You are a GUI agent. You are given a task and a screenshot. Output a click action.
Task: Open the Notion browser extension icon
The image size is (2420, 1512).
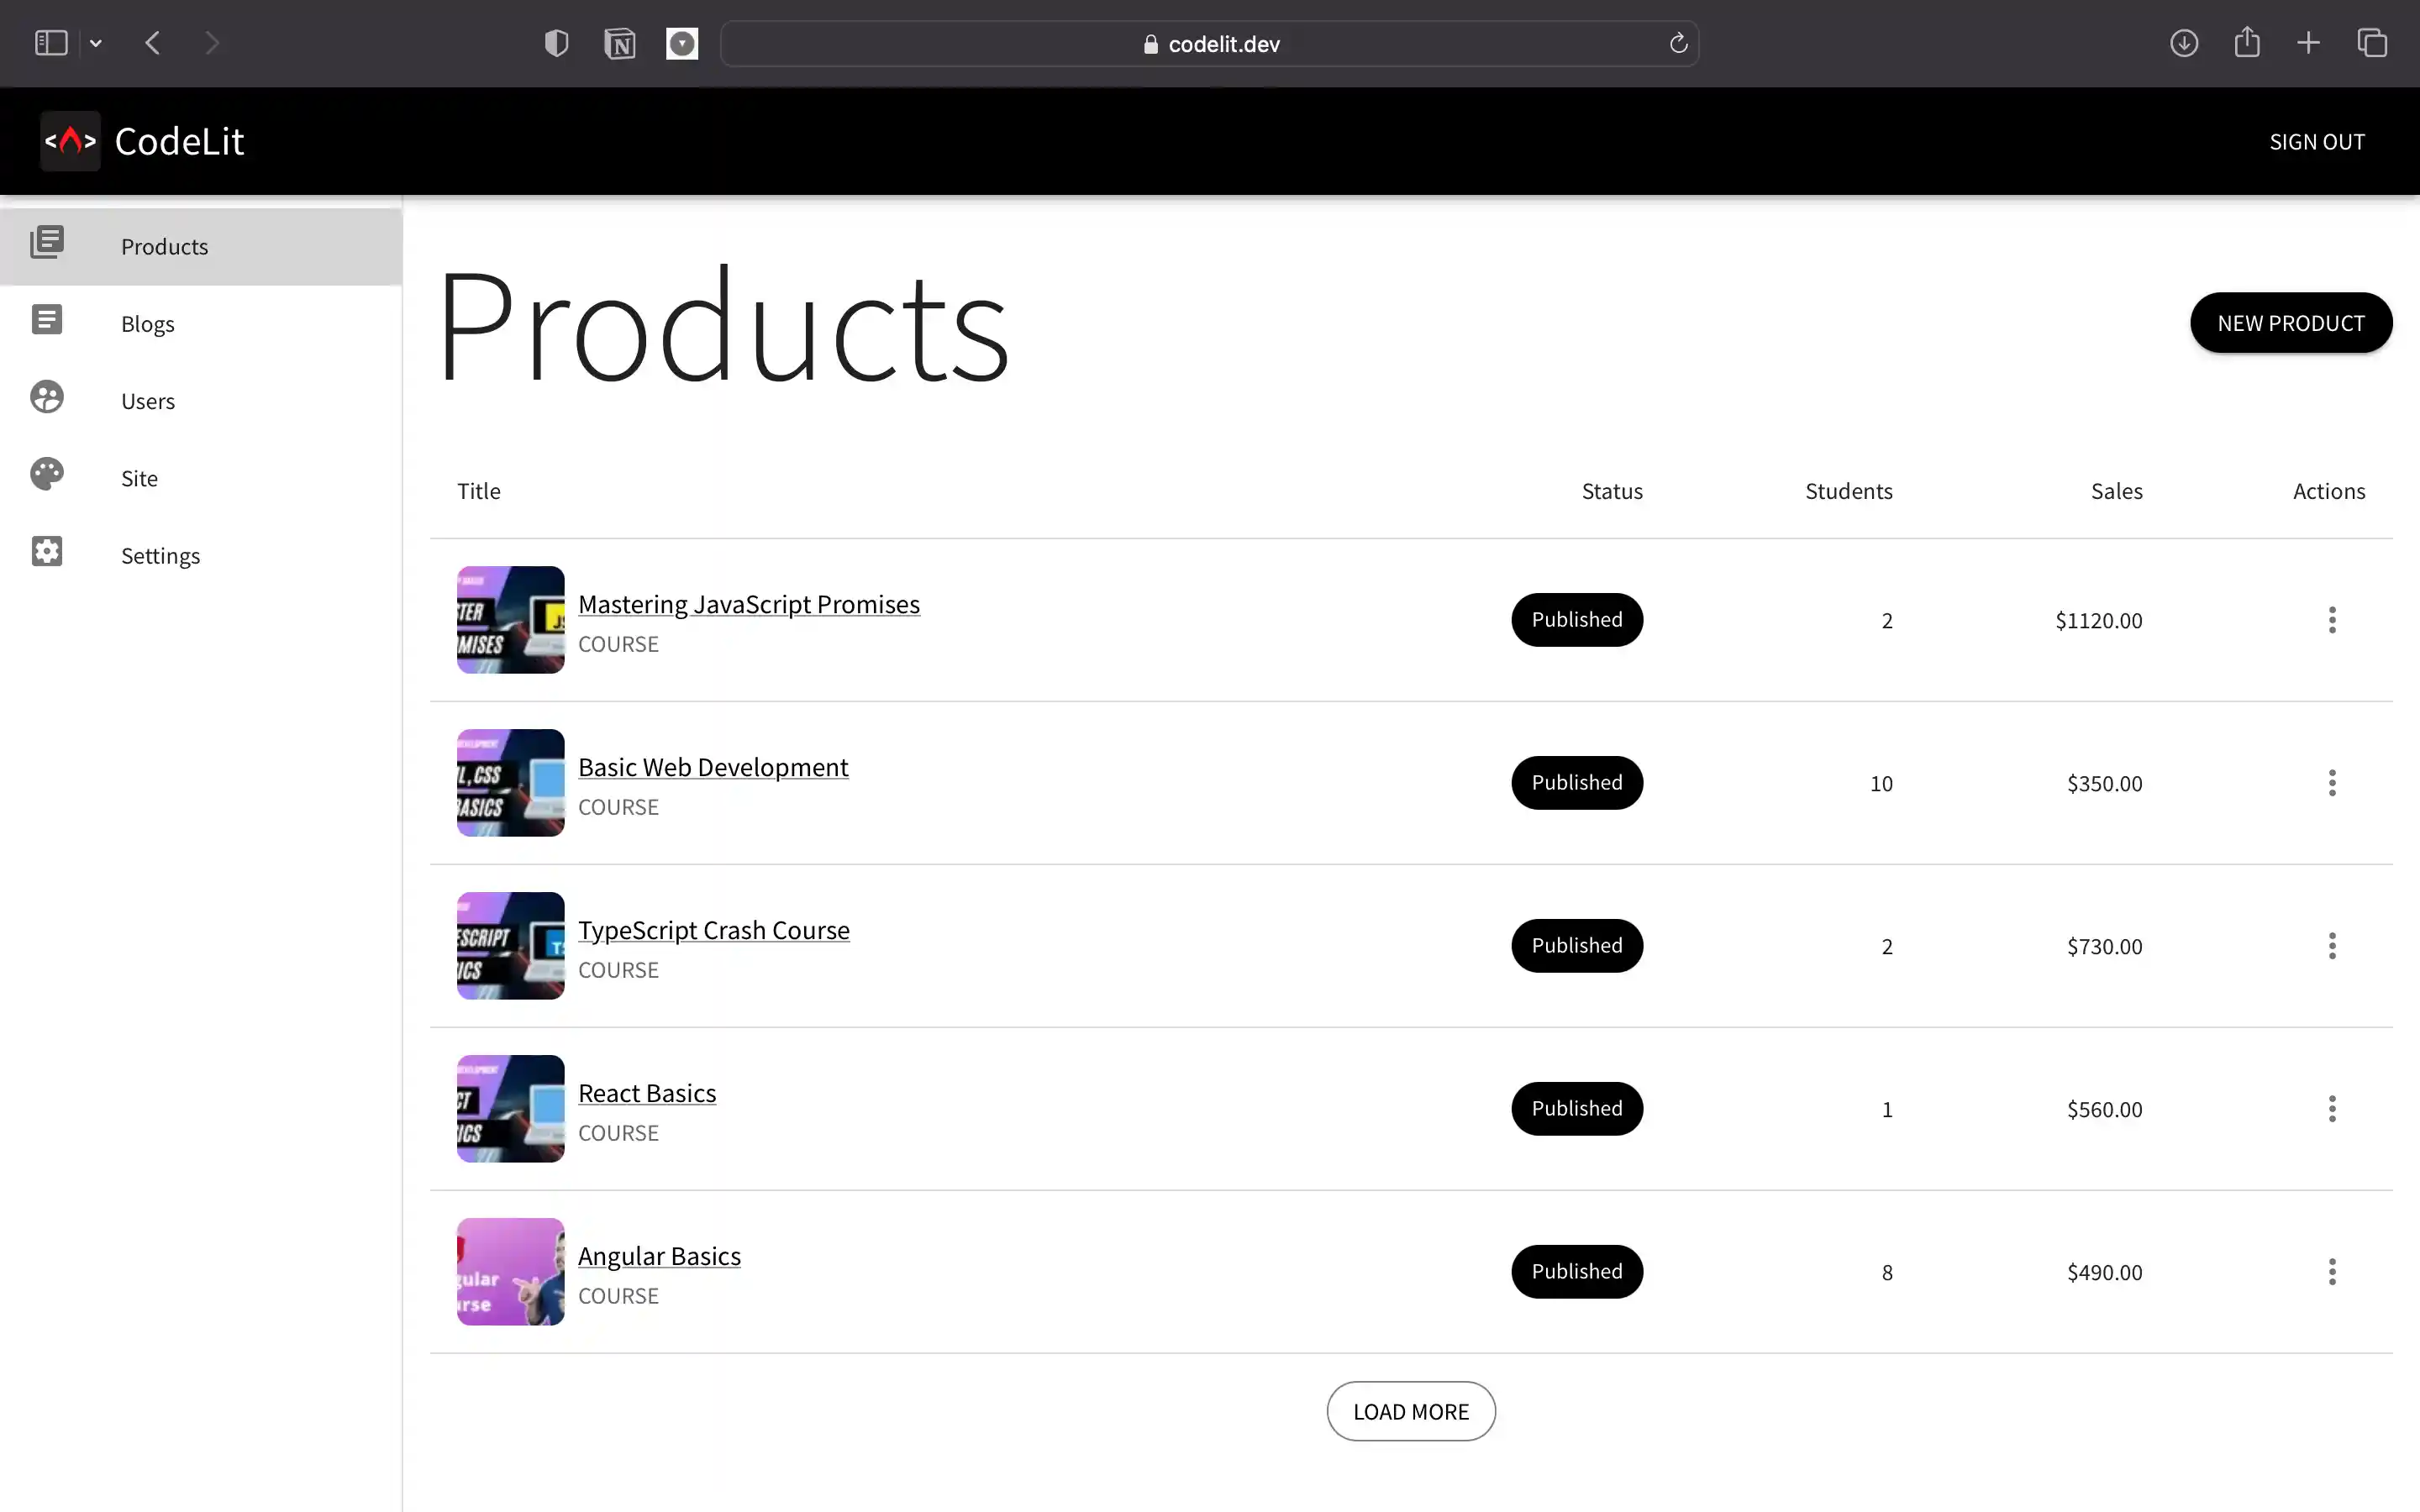point(619,43)
